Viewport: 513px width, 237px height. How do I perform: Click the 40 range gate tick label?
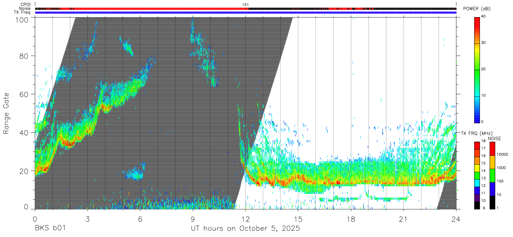tap(24, 133)
